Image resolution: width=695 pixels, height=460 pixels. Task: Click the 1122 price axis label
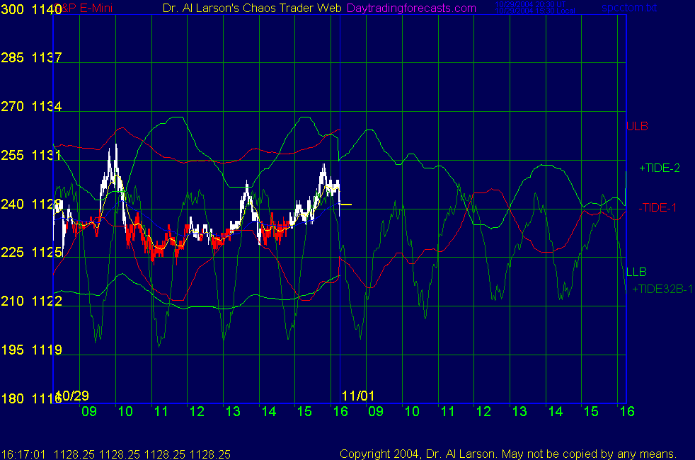(47, 301)
